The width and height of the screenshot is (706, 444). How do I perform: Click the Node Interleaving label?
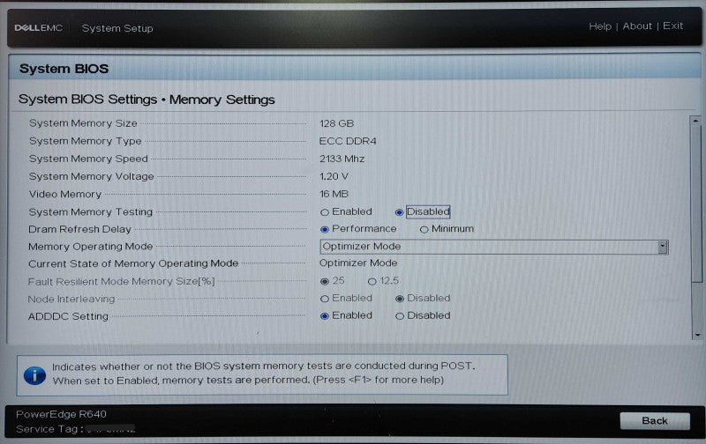[71, 299]
